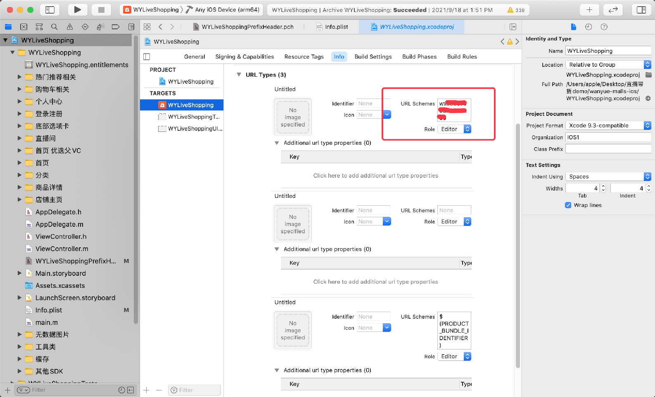
Task: Click the Class Prefix field
Action: click(608, 149)
